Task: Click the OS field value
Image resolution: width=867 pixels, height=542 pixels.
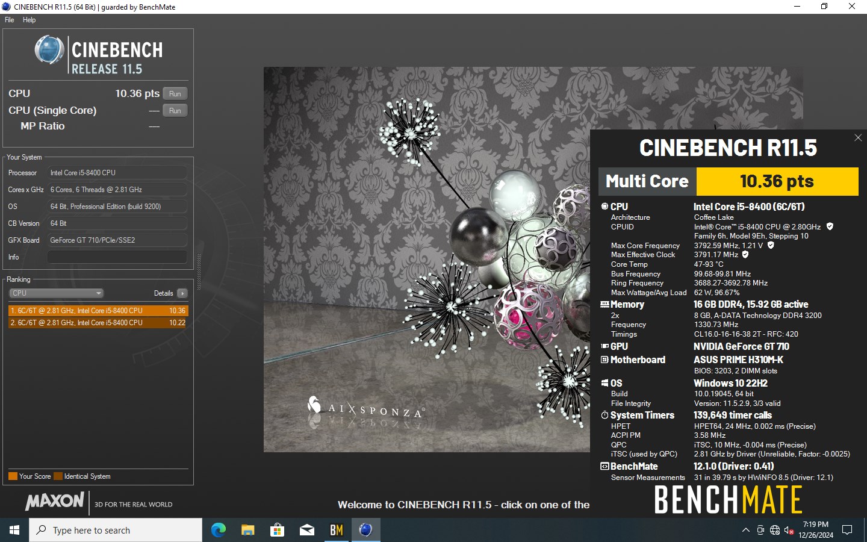Action: (x=117, y=207)
